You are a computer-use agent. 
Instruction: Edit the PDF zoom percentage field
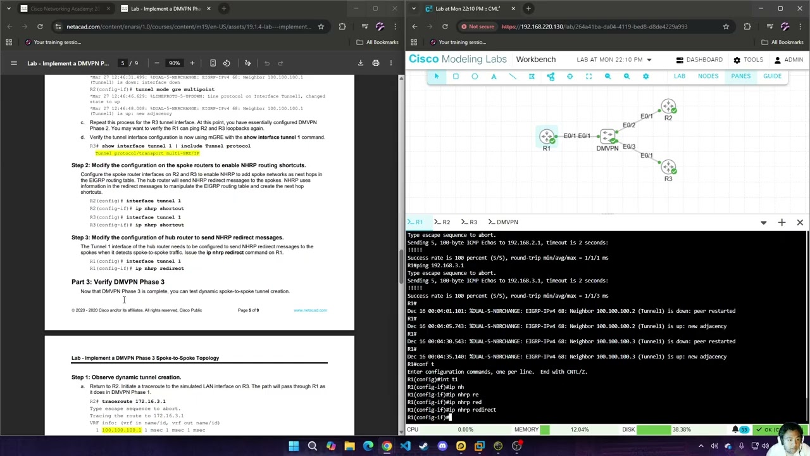174,63
